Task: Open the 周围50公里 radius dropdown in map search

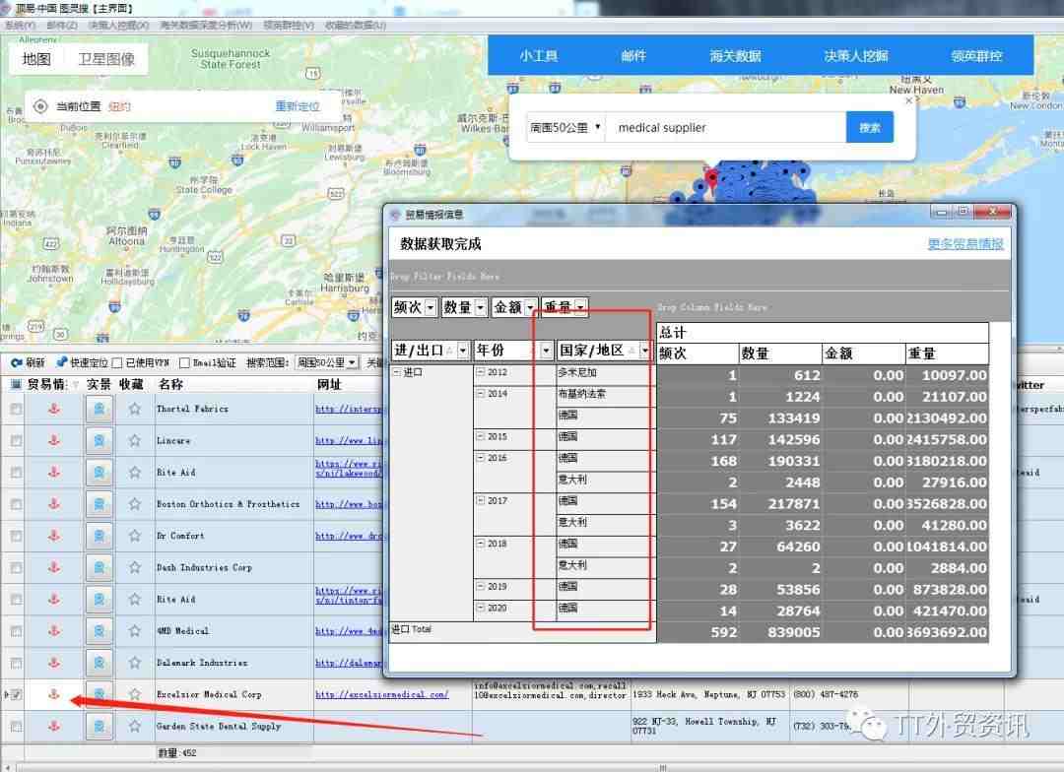Action: 565,128
